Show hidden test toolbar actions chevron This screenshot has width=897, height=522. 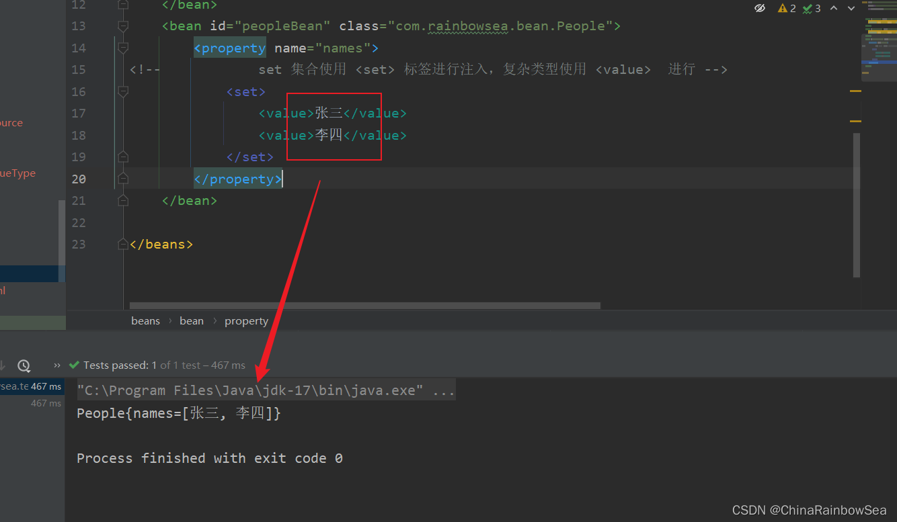point(57,365)
